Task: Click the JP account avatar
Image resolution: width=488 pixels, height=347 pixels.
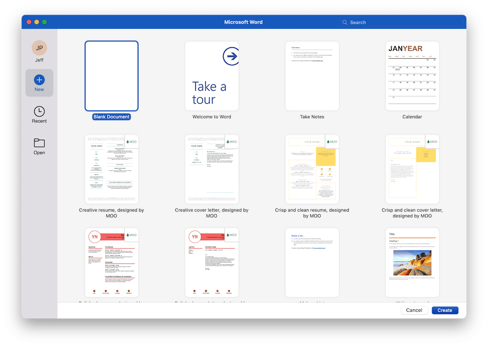Action: coord(39,48)
